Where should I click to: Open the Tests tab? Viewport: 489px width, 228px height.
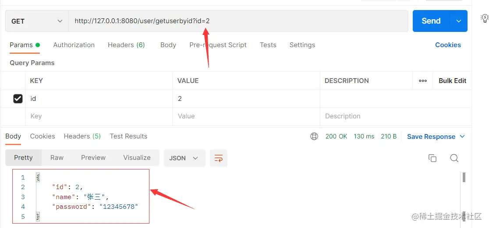click(x=268, y=45)
